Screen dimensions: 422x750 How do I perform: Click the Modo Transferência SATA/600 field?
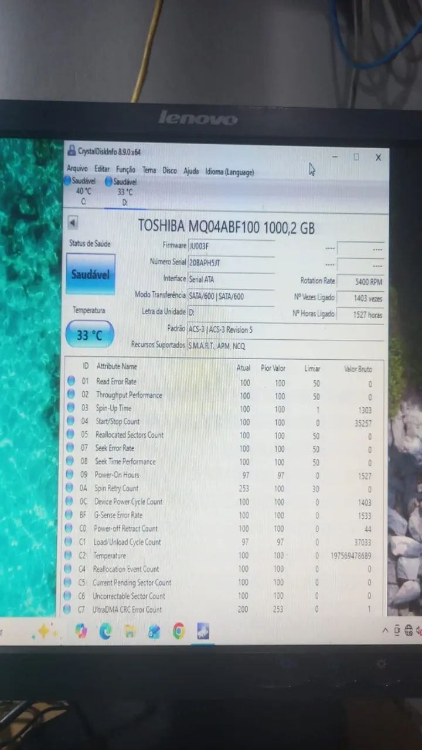tap(231, 296)
